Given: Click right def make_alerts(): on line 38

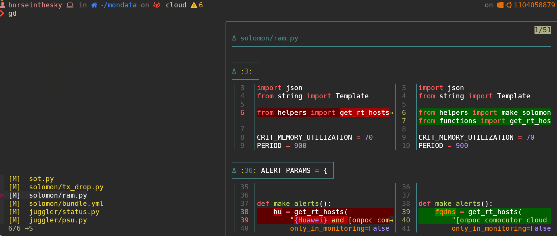Looking at the screenshot, I should [456, 204].
